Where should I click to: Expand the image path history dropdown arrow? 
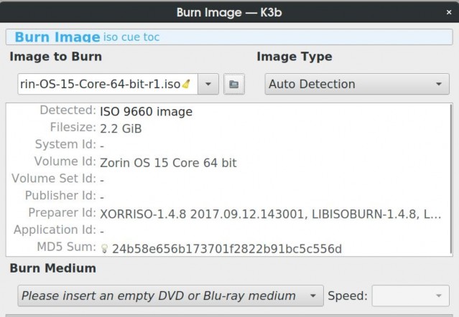coord(208,84)
